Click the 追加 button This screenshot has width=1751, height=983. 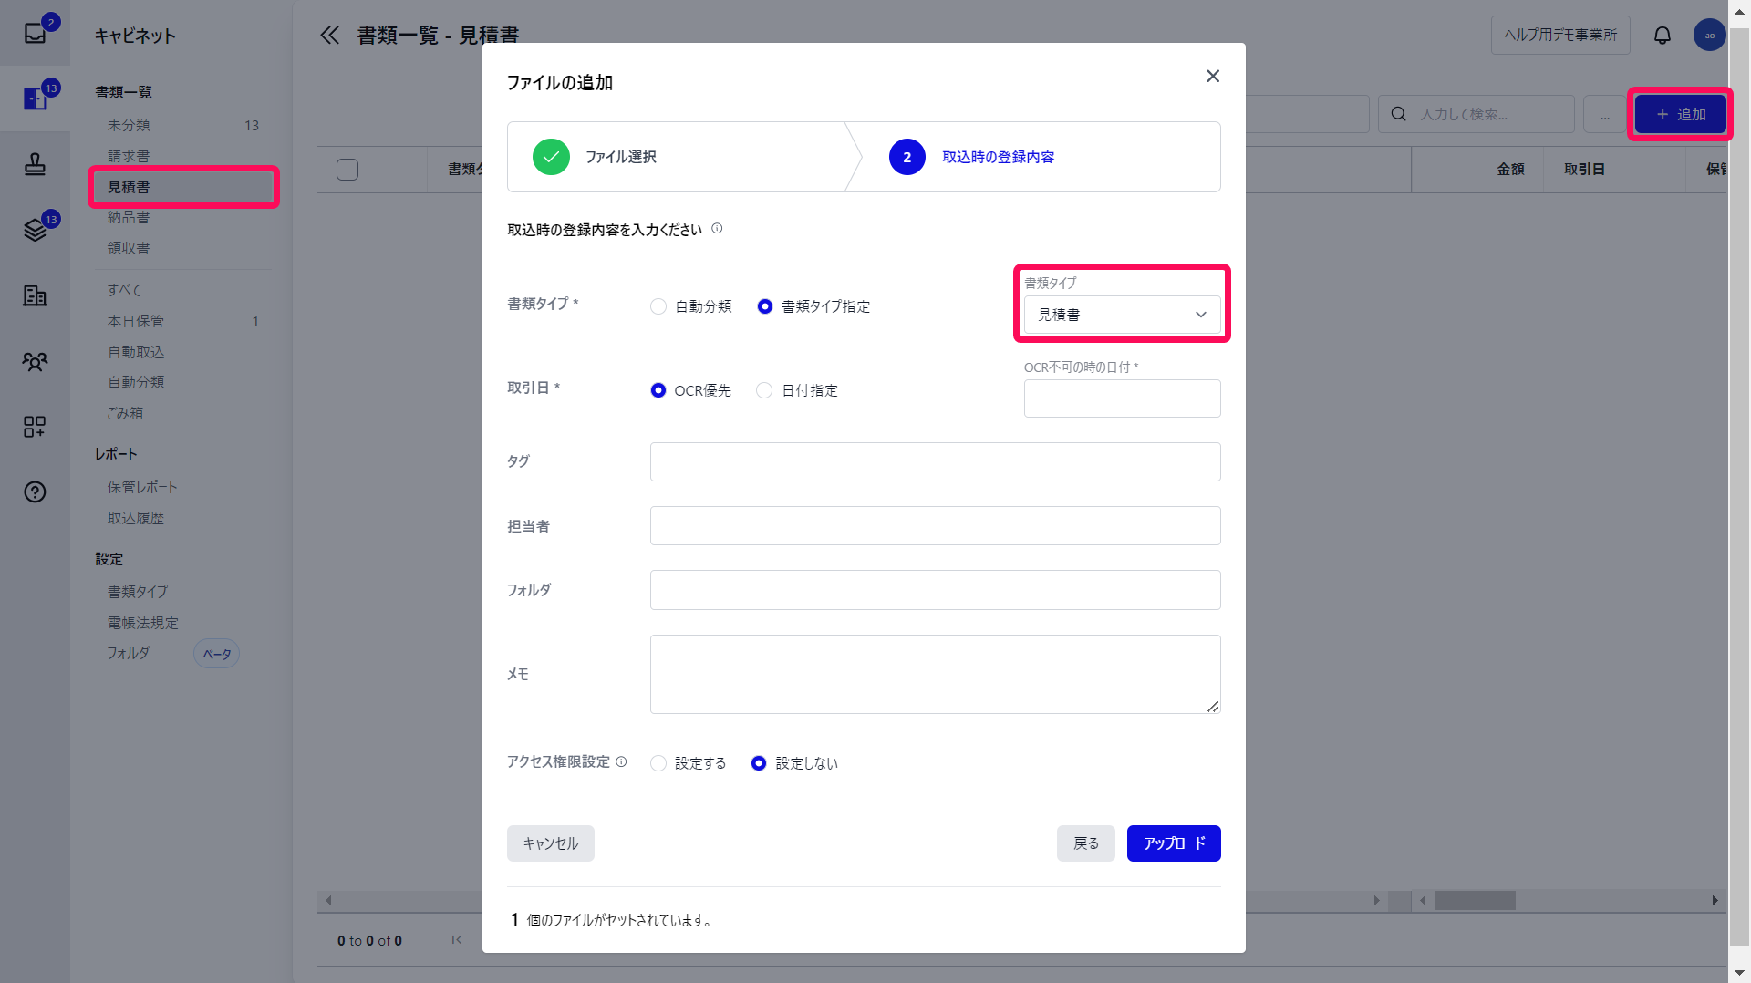[x=1680, y=114]
